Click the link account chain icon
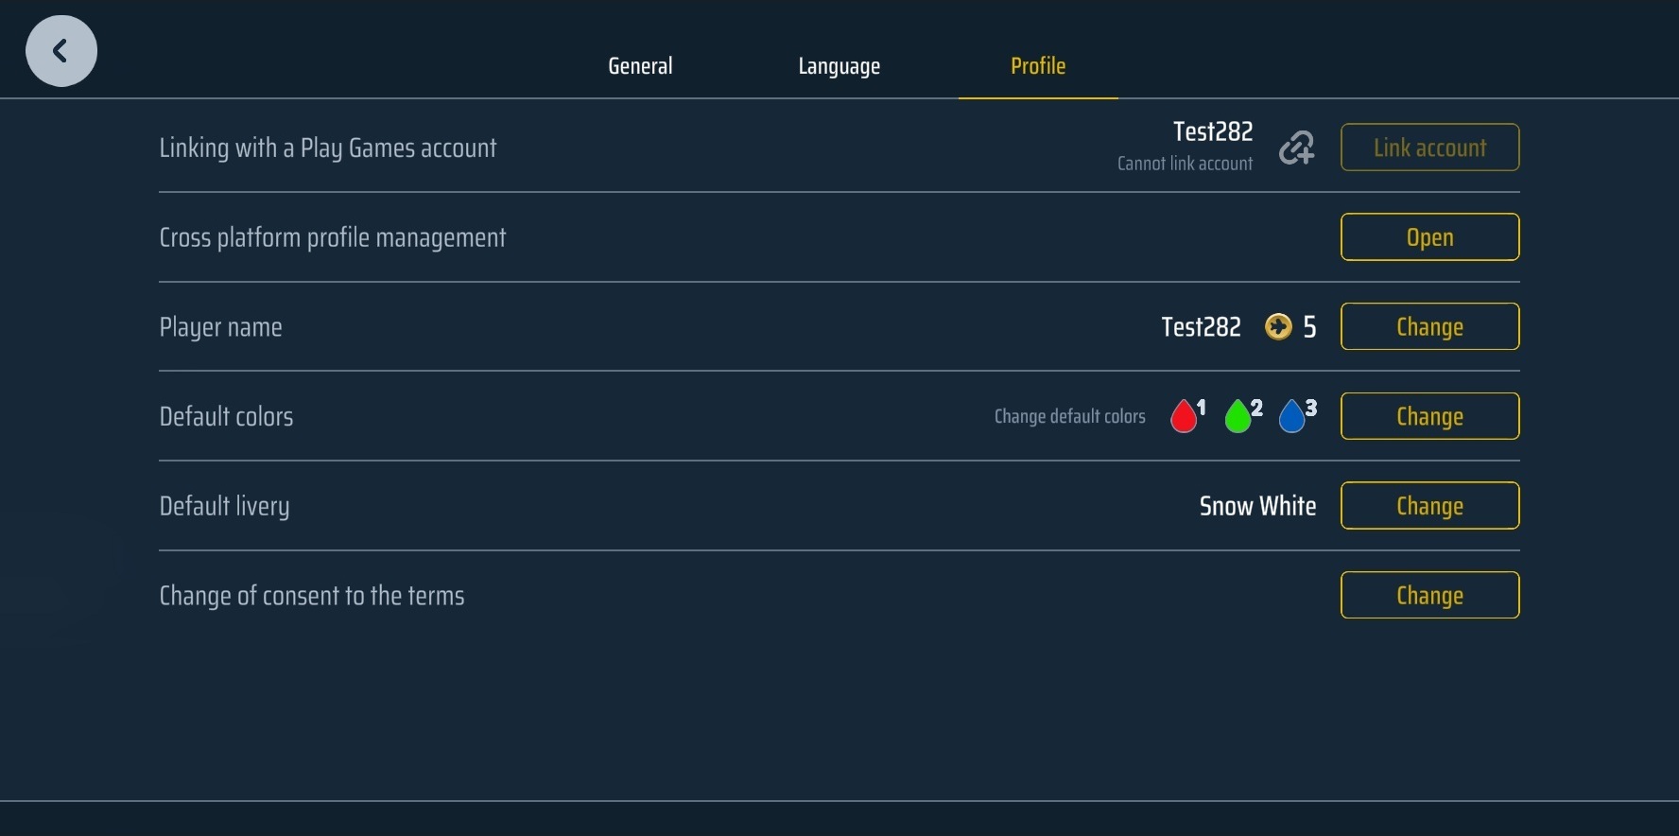The height and width of the screenshot is (836, 1679). [1296, 148]
